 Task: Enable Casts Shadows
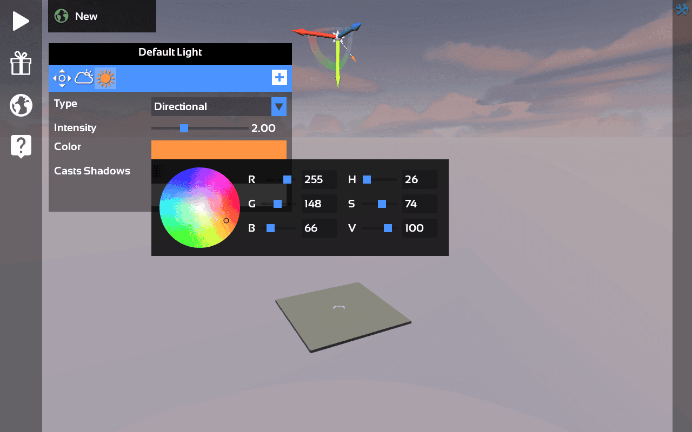coord(158,171)
